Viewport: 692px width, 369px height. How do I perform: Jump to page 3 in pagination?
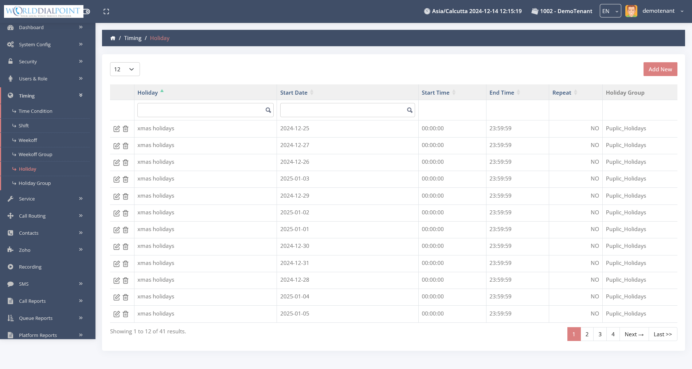tap(600, 334)
